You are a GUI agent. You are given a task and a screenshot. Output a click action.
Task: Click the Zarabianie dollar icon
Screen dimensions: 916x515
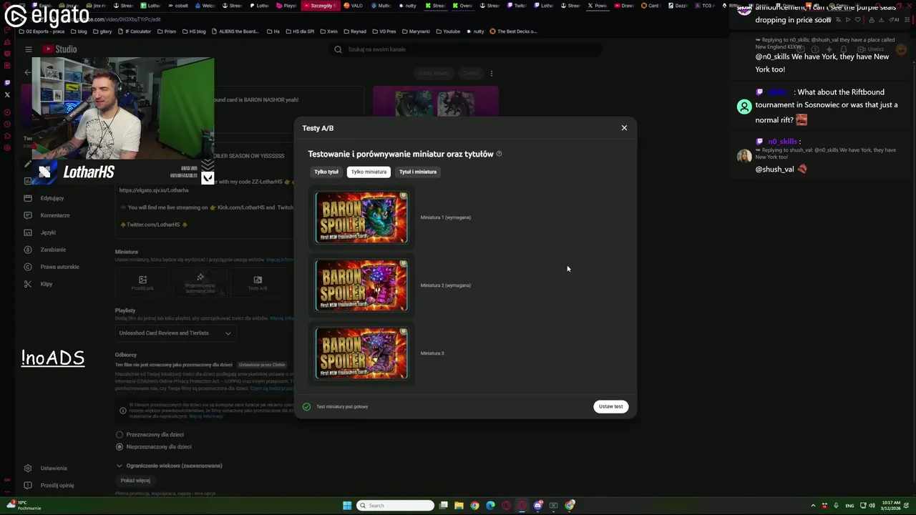(x=28, y=250)
